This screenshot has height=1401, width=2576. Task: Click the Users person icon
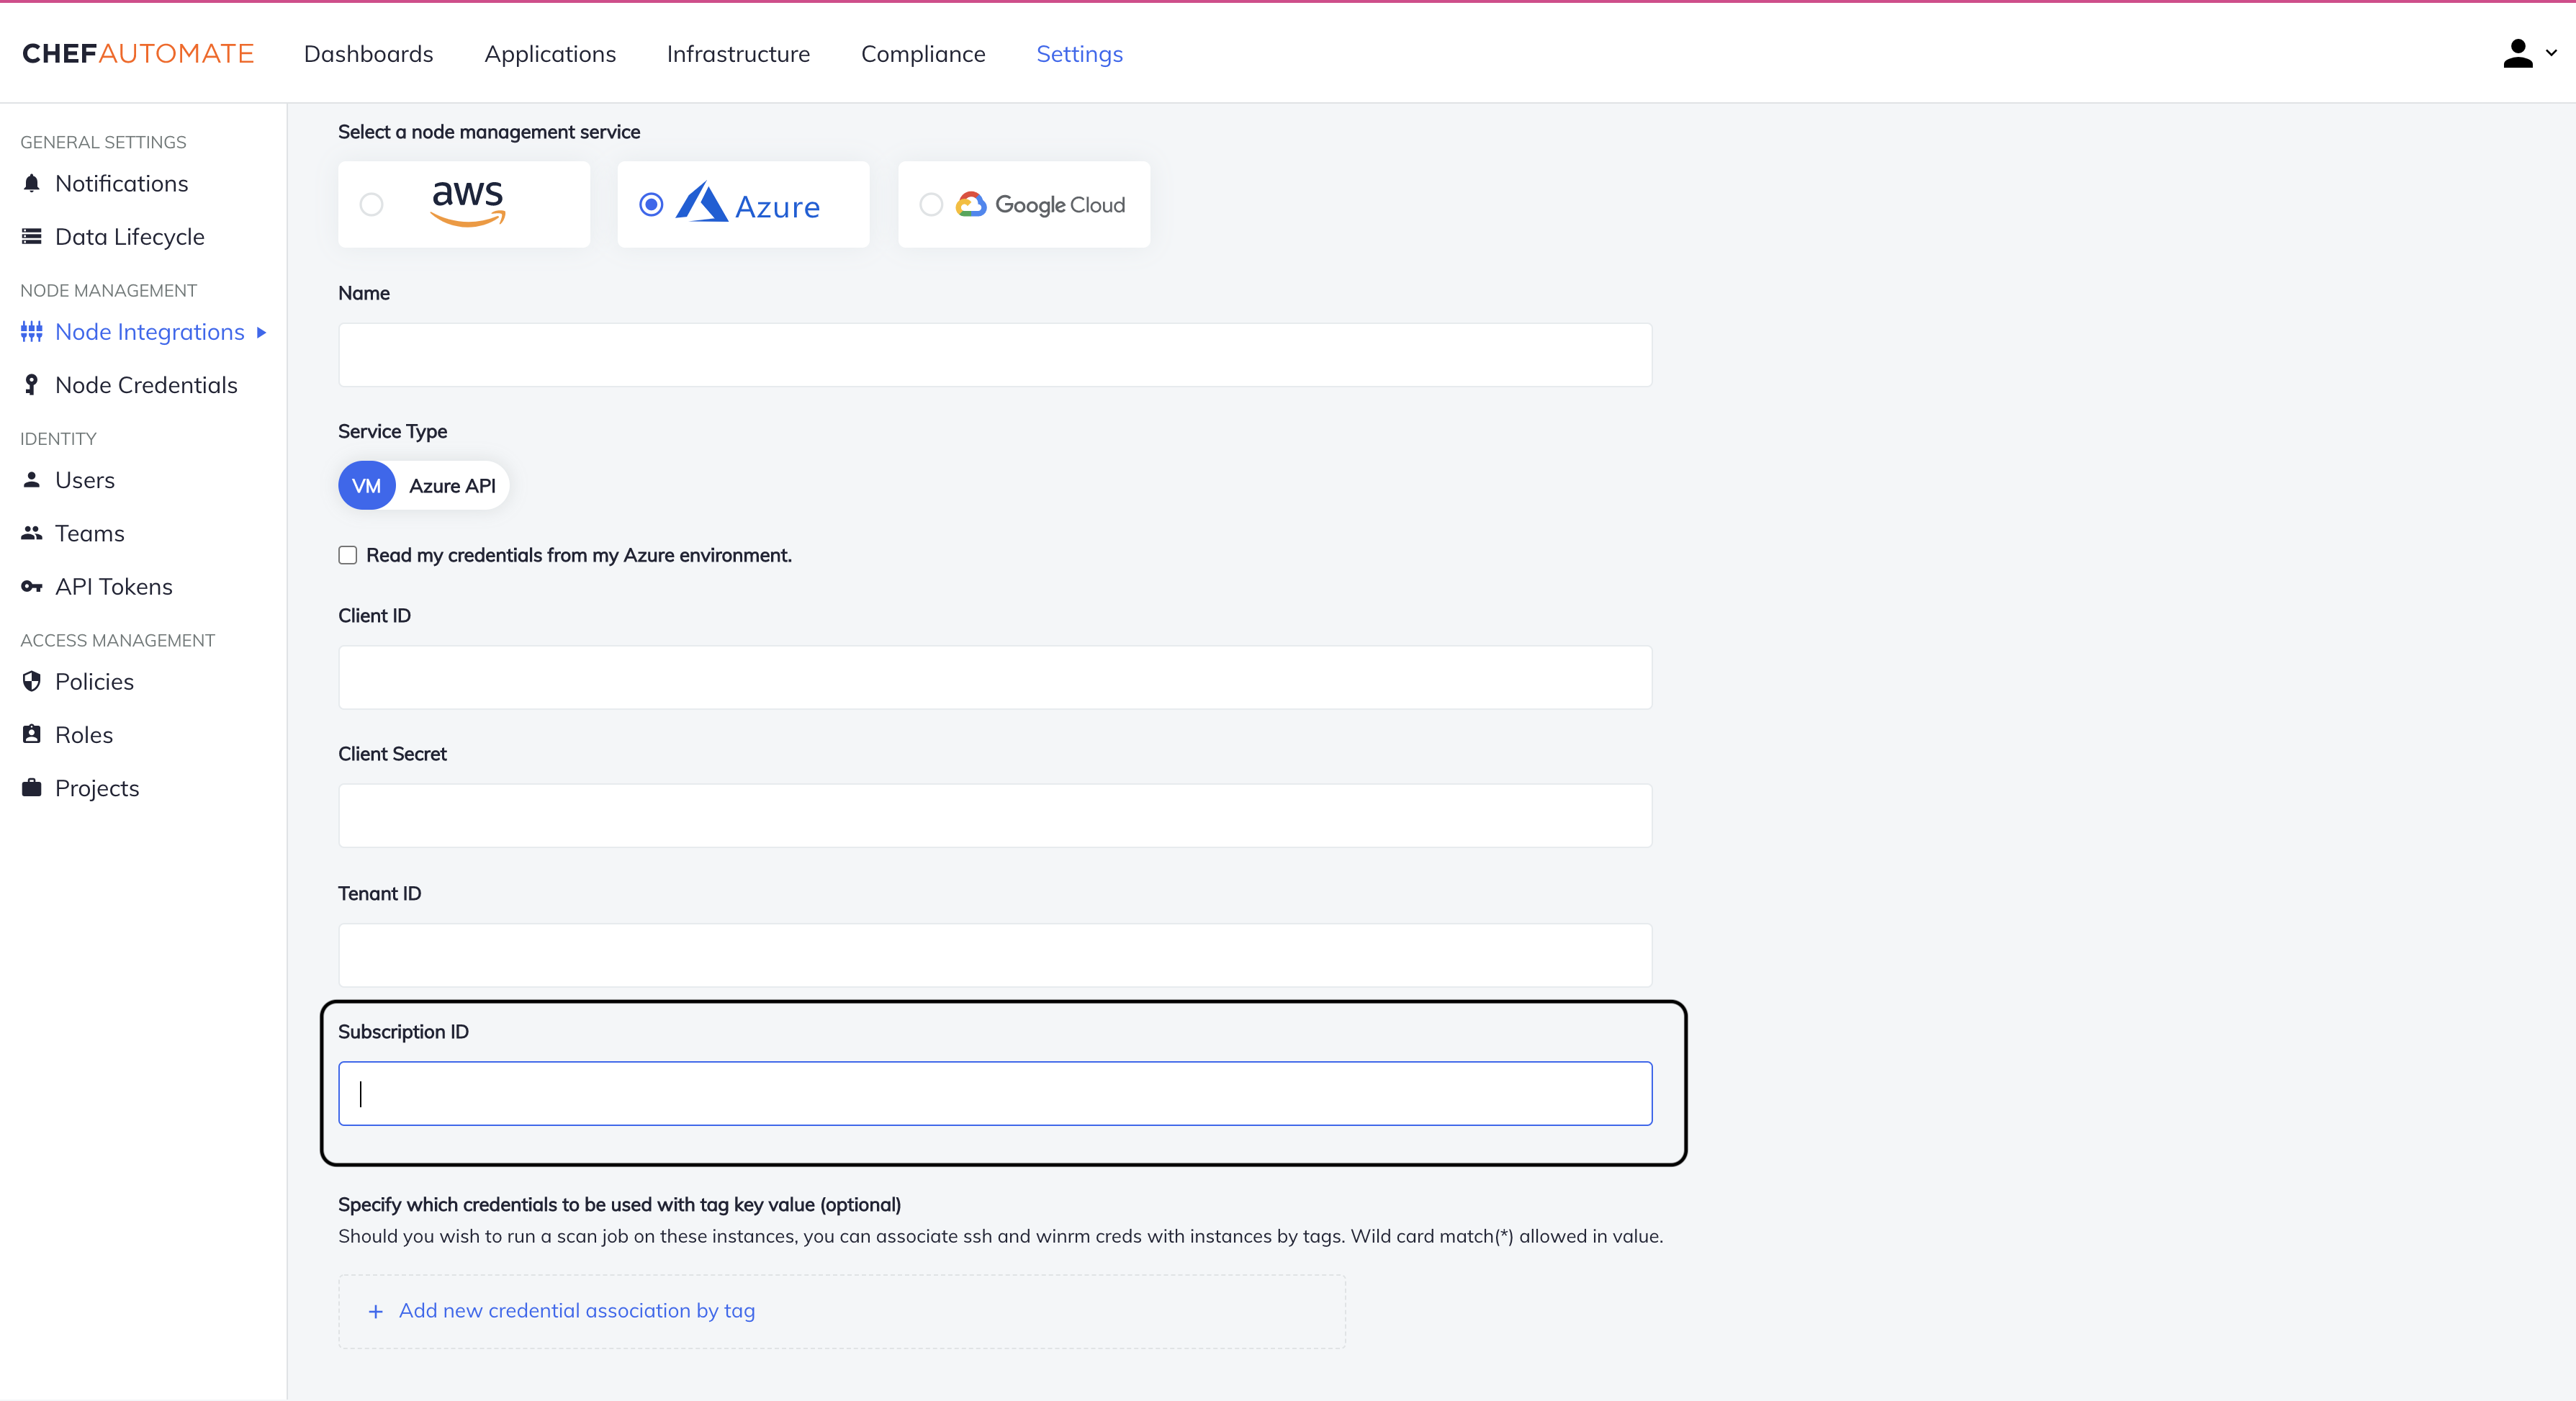click(32, 480)
